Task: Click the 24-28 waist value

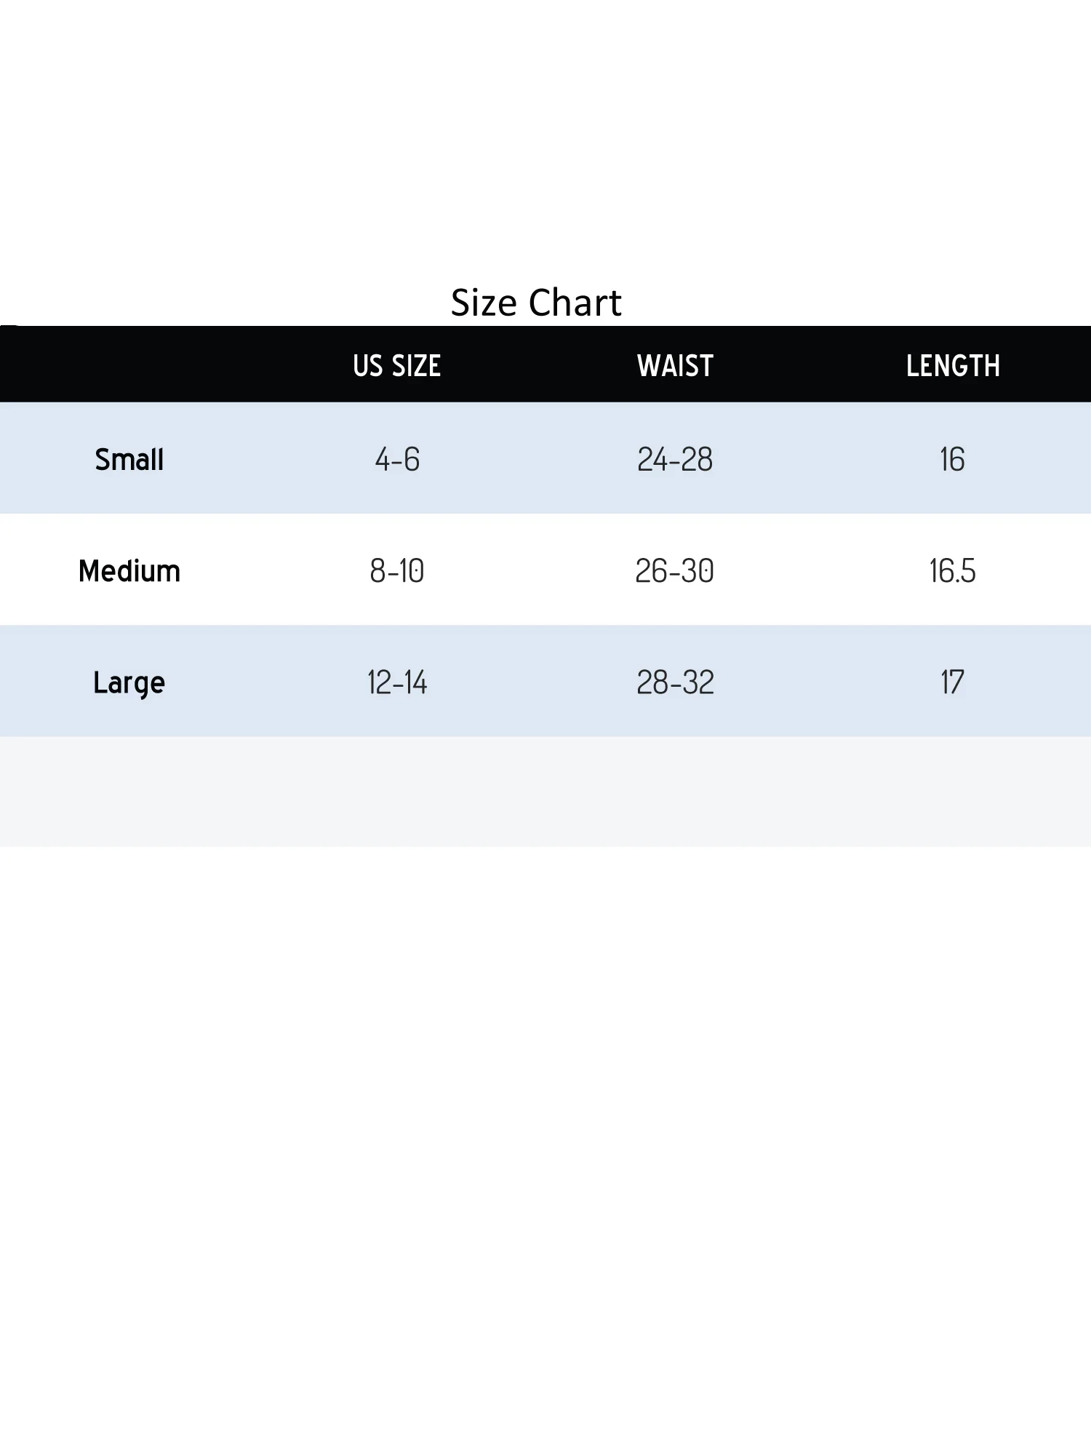Action: point(675,460)
